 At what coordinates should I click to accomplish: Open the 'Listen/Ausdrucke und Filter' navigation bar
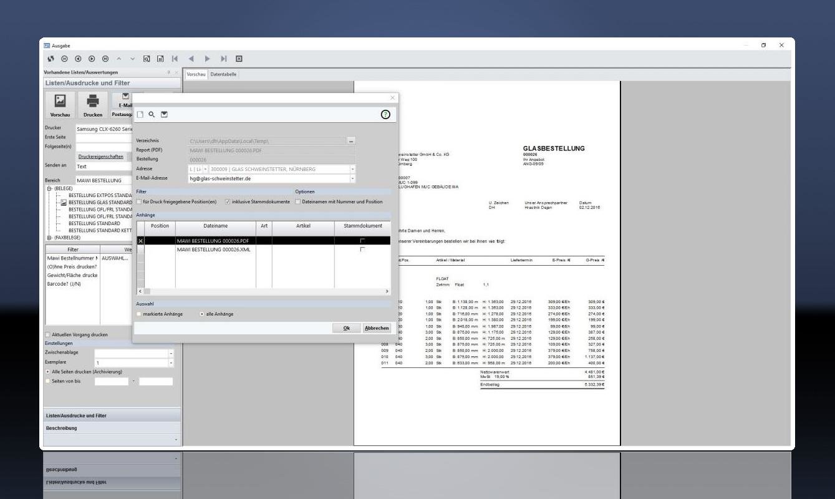point(112,415)
